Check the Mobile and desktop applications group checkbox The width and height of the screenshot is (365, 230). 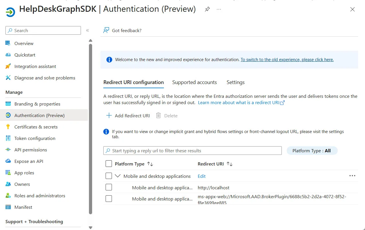pyautogui.click(x=109, y=176)
